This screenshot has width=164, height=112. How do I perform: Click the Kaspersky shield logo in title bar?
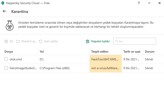coord(3,3)
